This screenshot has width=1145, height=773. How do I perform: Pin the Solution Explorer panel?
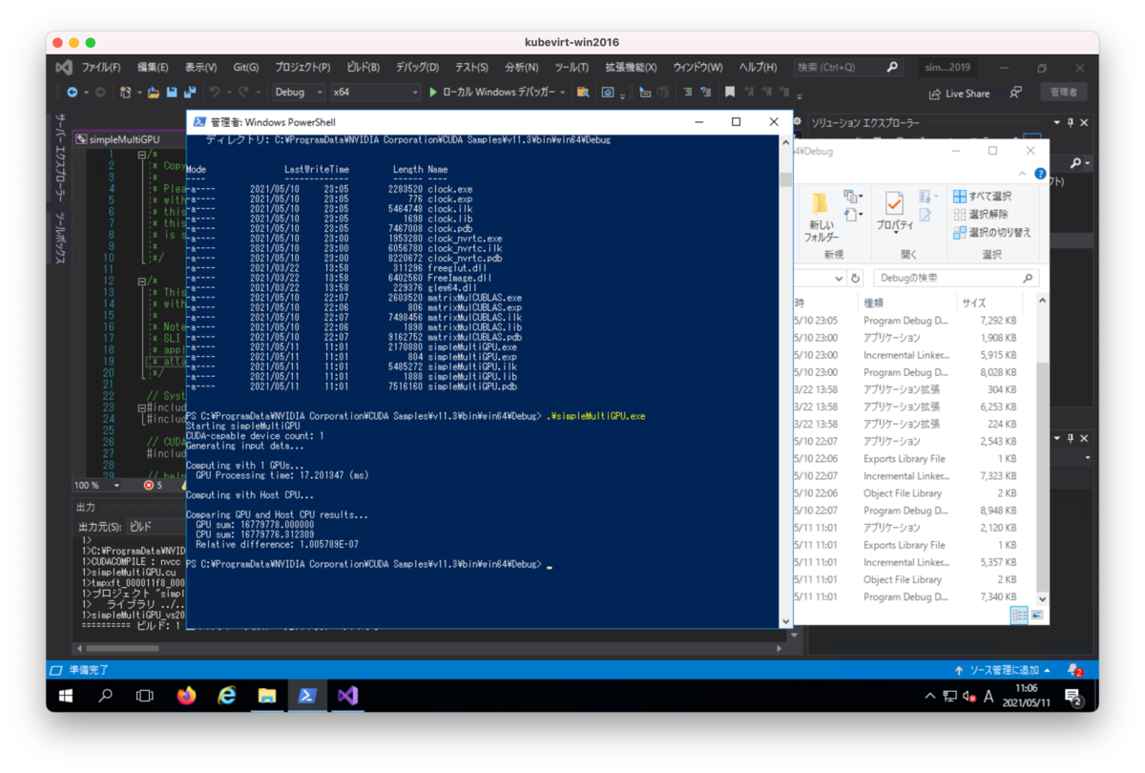[x=1071, y=123]
